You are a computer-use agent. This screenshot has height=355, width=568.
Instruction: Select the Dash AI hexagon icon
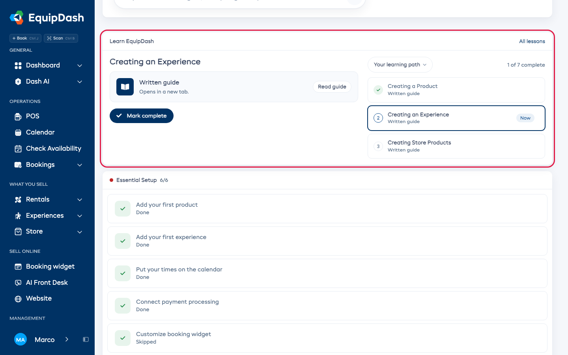click(x=18, y=82)
